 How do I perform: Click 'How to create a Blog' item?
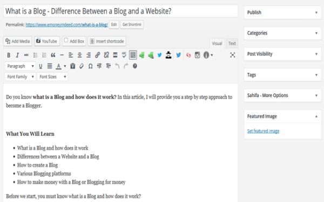pyautogui.click(x=37, y=165)
